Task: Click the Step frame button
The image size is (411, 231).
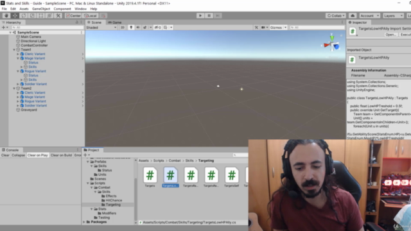Action: (218, 15)
